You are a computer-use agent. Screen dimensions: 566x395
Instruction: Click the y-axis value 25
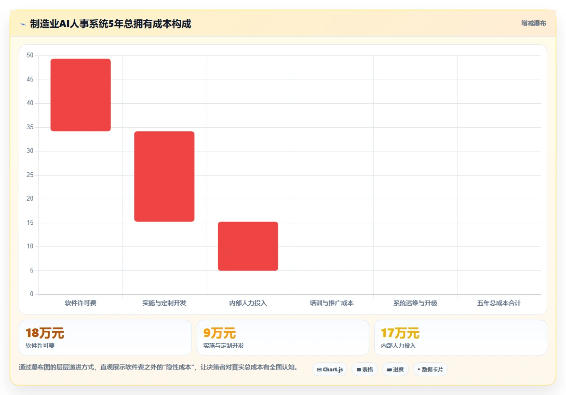point(30,175)
